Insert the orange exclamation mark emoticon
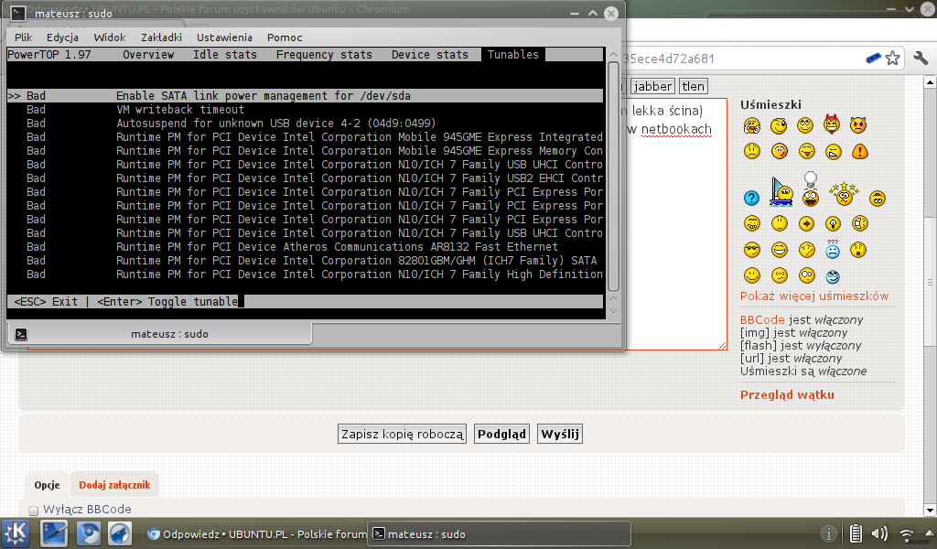 click(x=860, y=151)
